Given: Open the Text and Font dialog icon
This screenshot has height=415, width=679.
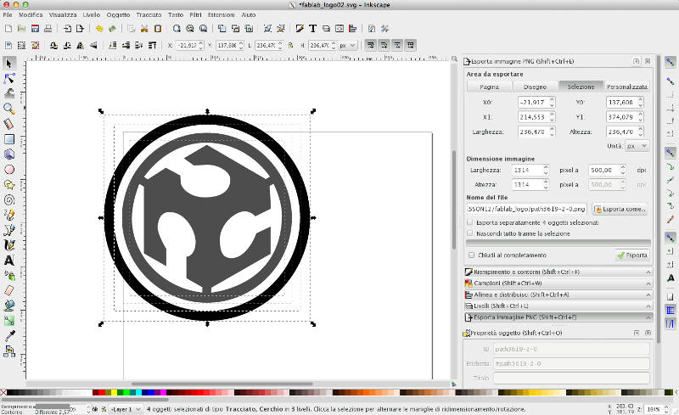Looking at the screenshot, I should (x=312, y=29).
